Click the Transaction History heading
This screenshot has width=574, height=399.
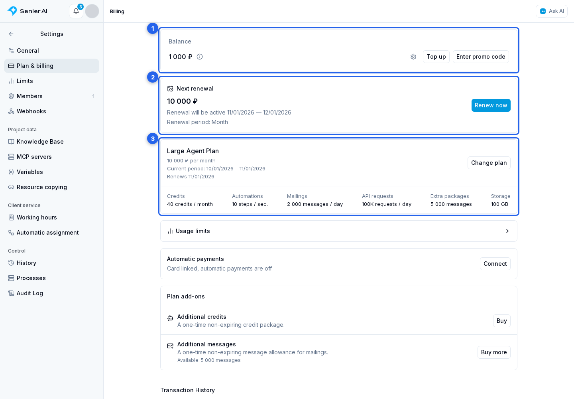187,390
